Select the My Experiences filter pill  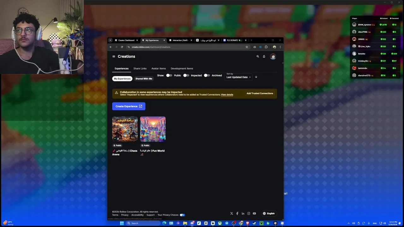click(x=122, y=79)
